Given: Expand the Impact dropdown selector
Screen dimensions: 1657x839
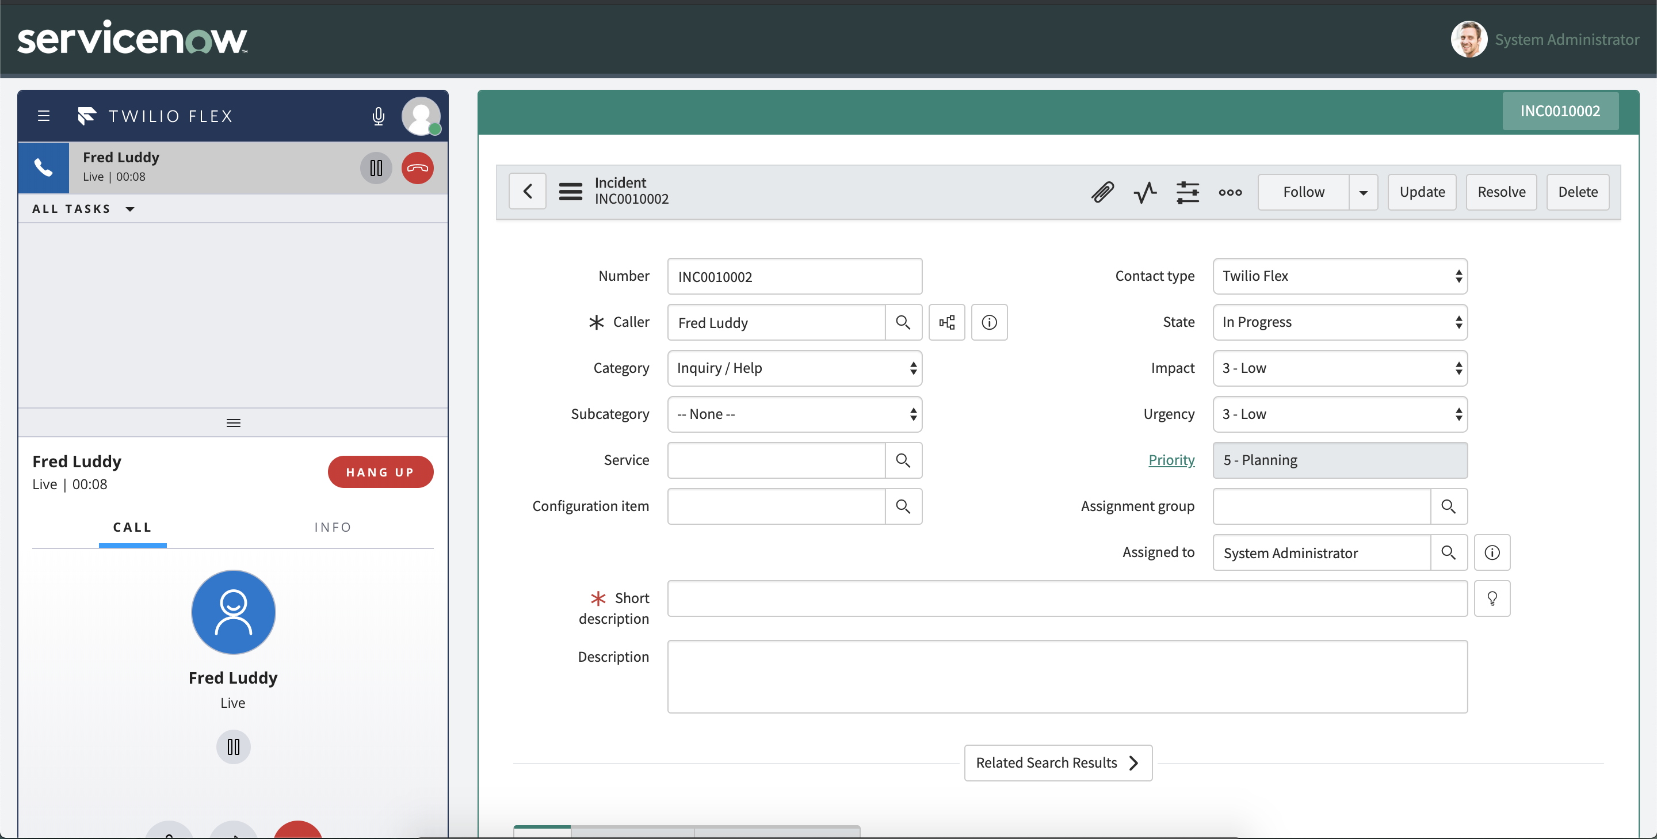Looking at the screenshot, I should [x=1341, y=368].
